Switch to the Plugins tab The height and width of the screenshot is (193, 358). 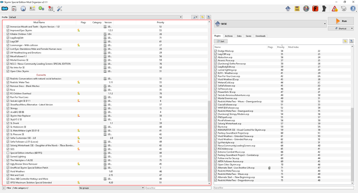click(x=217, y=36)
